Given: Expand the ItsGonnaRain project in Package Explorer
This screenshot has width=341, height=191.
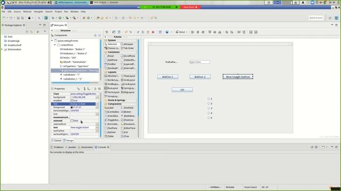Looking at the screenshot, I should pos(2,49).
